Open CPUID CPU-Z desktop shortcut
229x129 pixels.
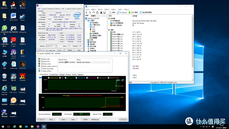click(13, 54)
